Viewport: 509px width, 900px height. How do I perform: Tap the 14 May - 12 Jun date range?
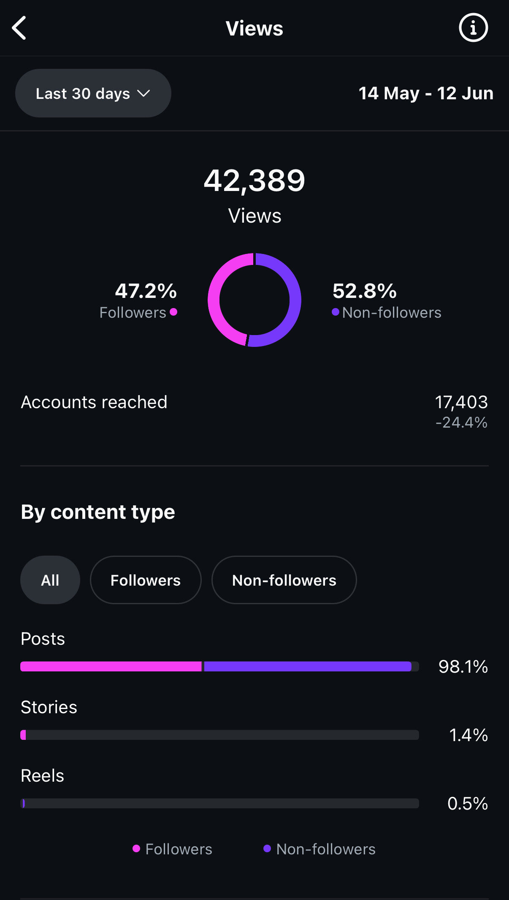(x=426, y=93)
